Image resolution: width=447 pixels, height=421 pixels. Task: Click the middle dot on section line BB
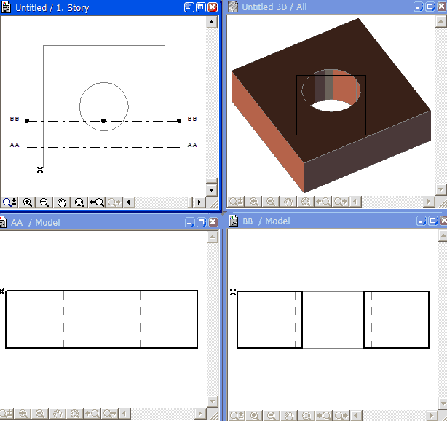[x=103, y=121]
